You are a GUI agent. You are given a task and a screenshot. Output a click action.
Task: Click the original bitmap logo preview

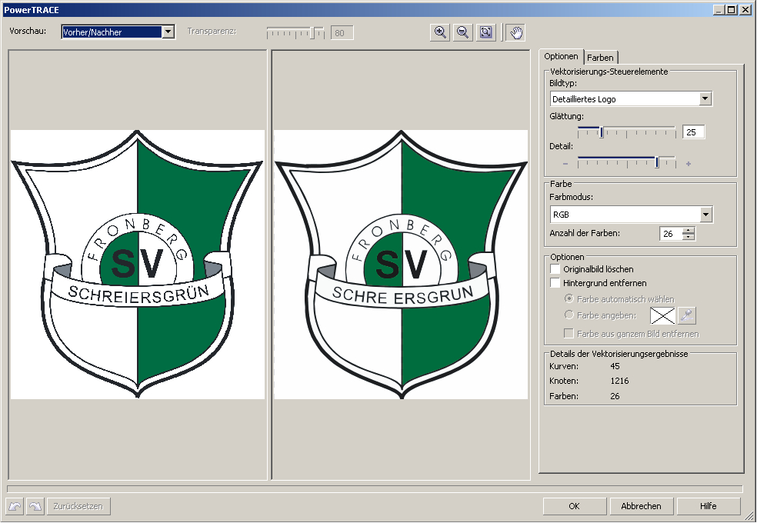138,265
